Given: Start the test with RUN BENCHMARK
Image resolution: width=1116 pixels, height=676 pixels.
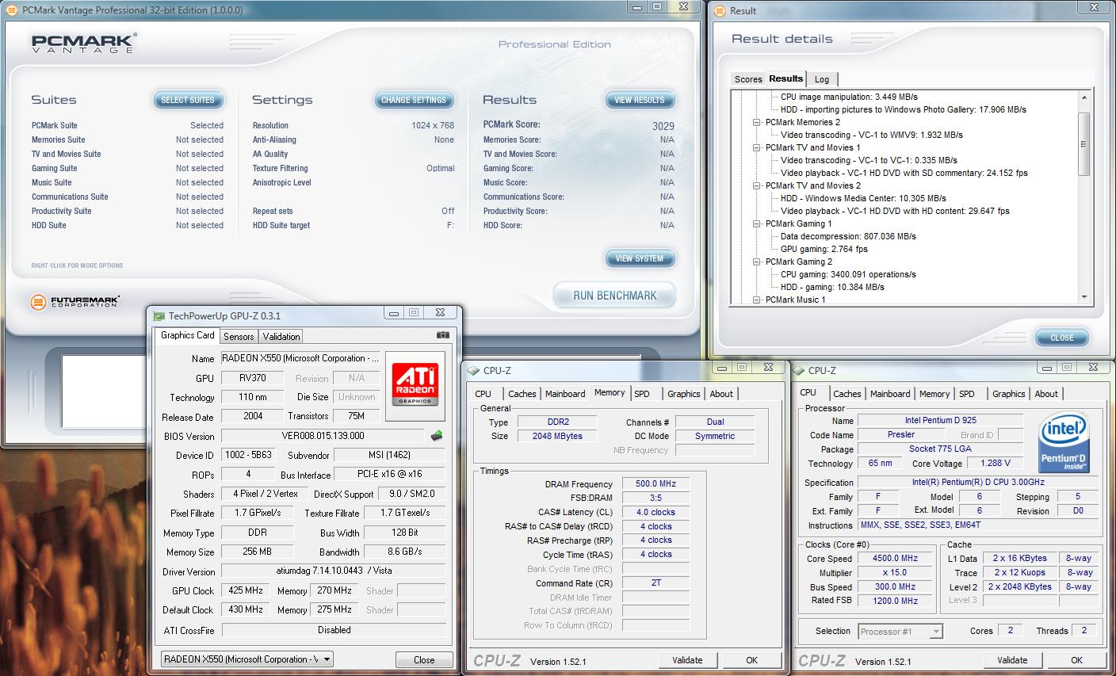Looking at the screenshot, I should 615,296.
